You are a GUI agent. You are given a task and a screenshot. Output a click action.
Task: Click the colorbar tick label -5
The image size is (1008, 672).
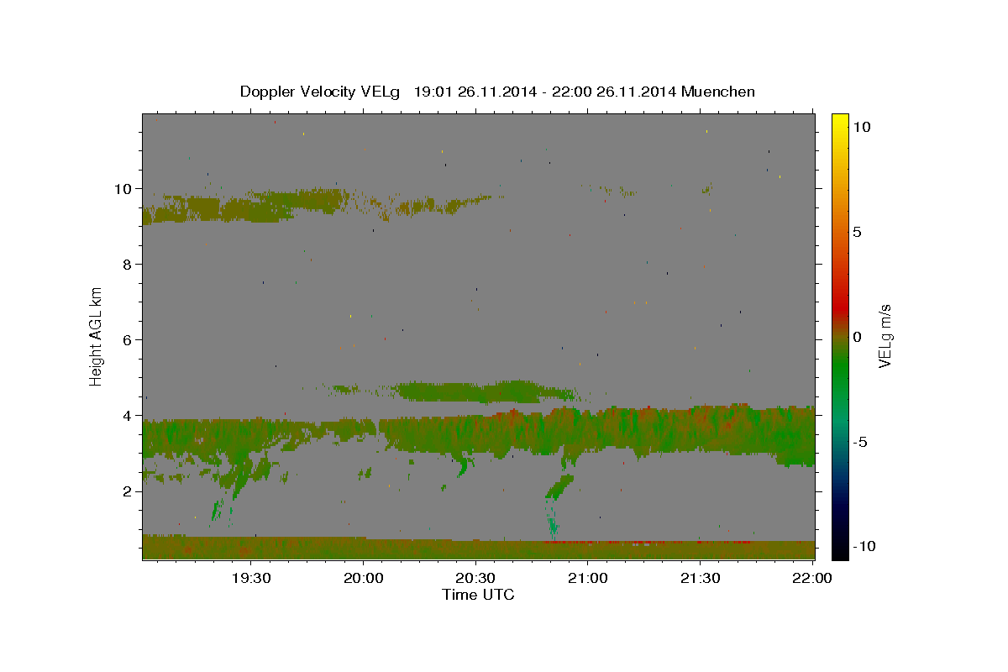[860, 442]
